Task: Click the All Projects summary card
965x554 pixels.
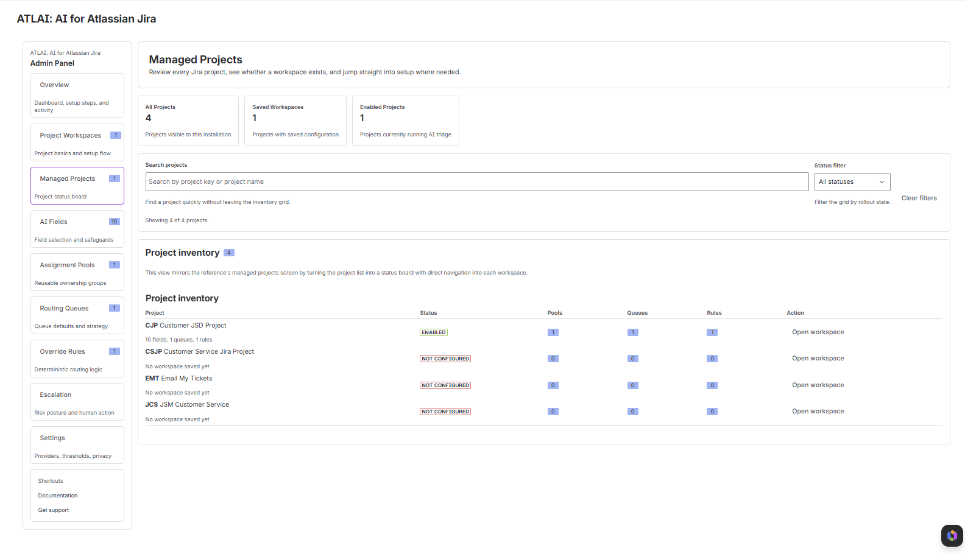Action: (x=188, y=121)
